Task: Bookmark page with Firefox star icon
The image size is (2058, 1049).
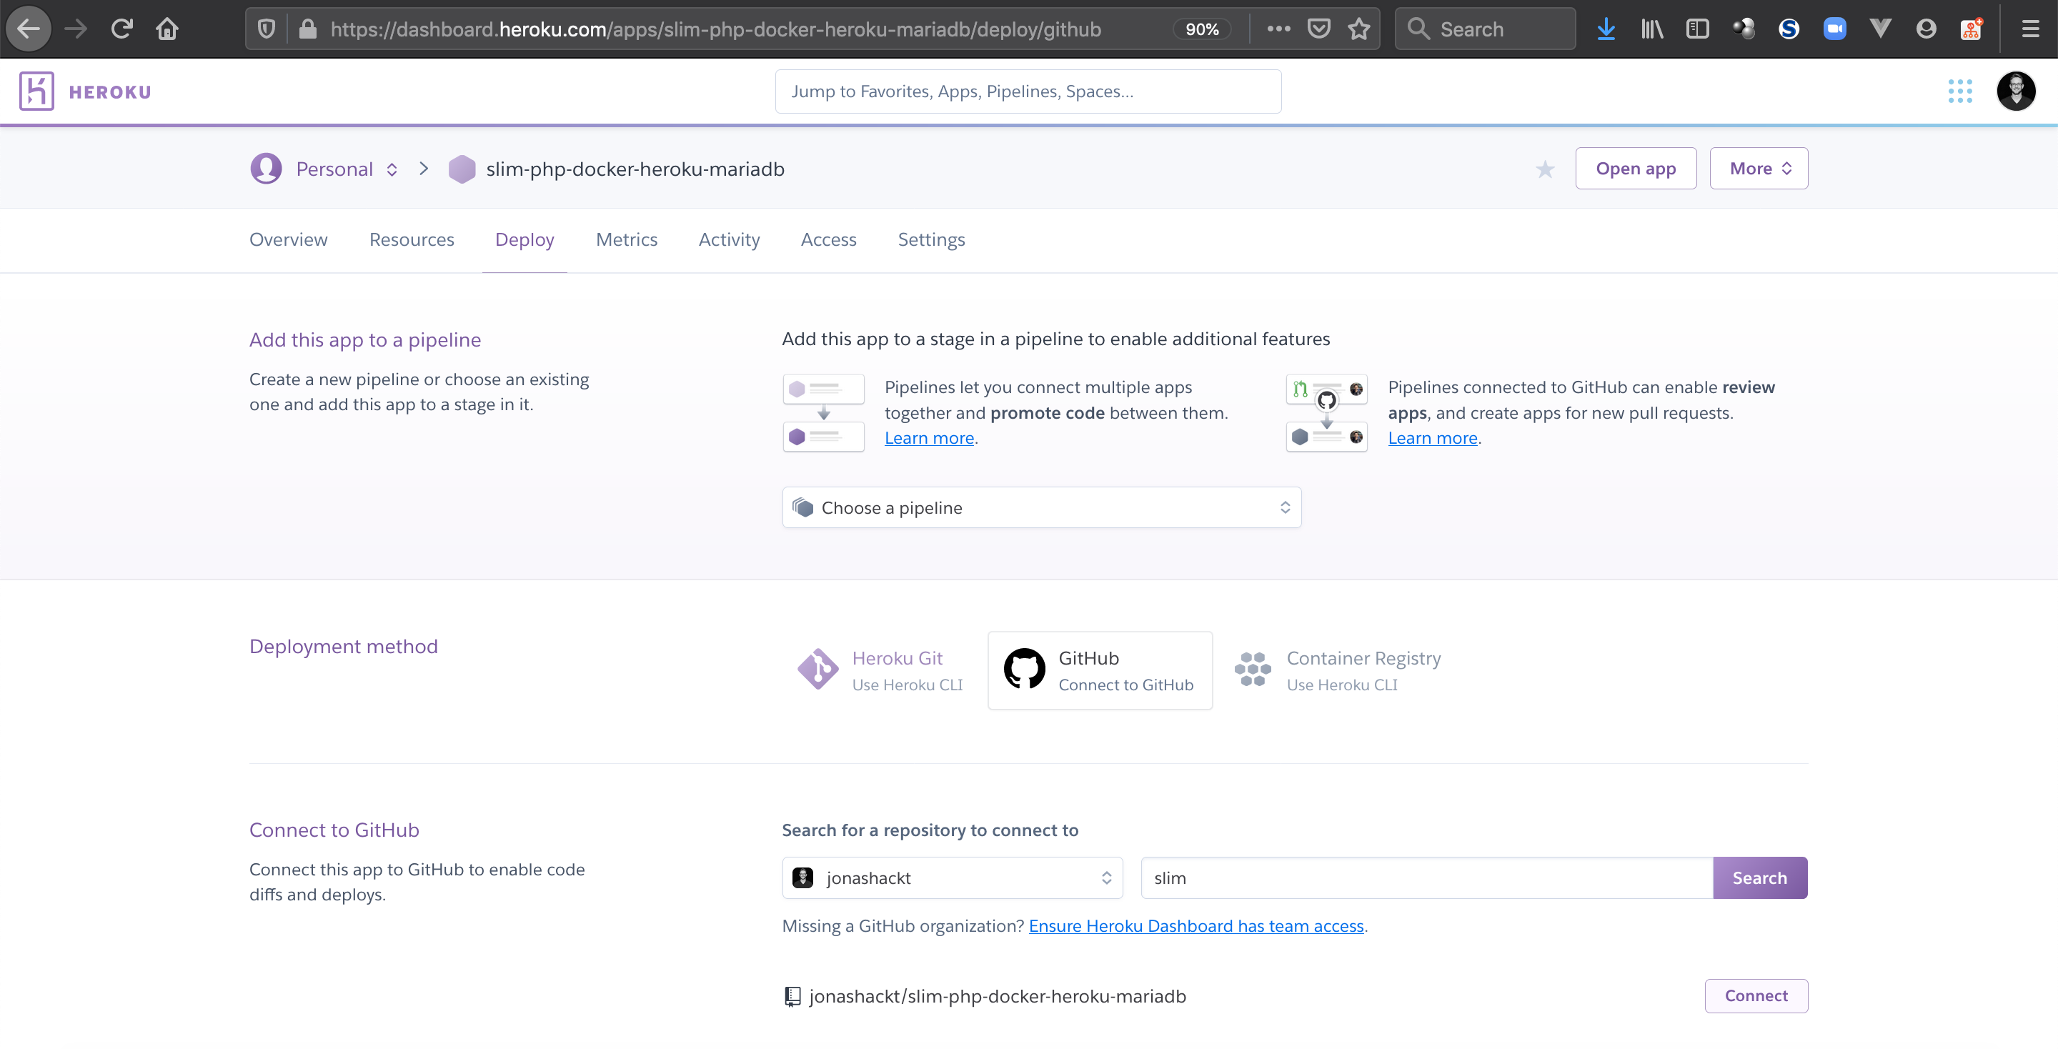Action: click(x=1358, y=29)
